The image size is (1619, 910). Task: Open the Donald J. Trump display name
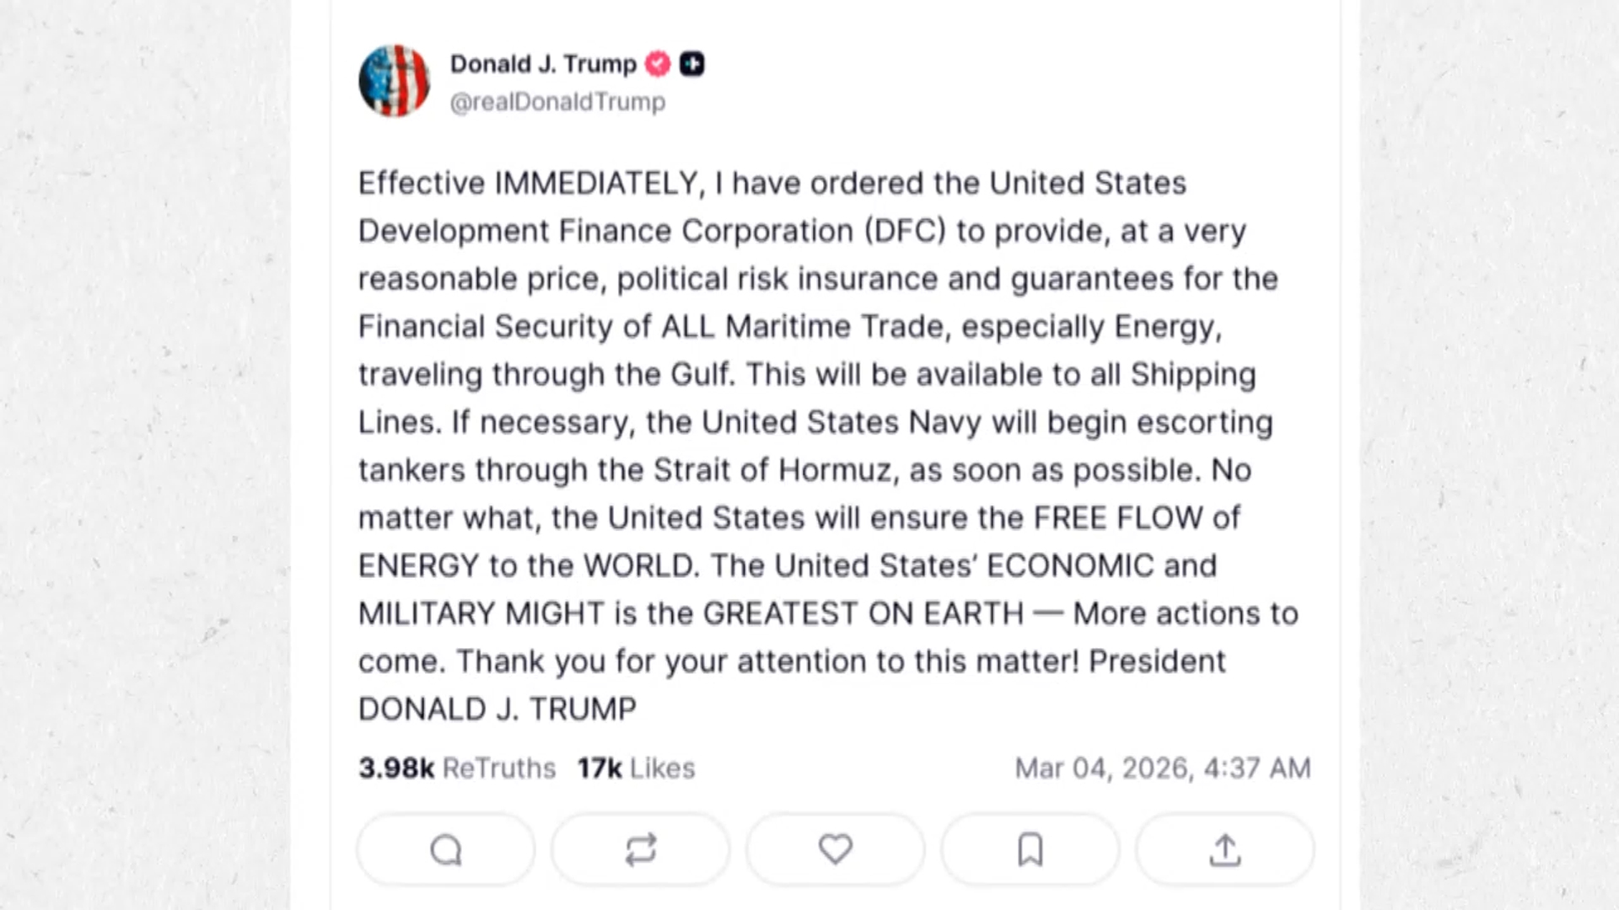click(x=543, y=64)
